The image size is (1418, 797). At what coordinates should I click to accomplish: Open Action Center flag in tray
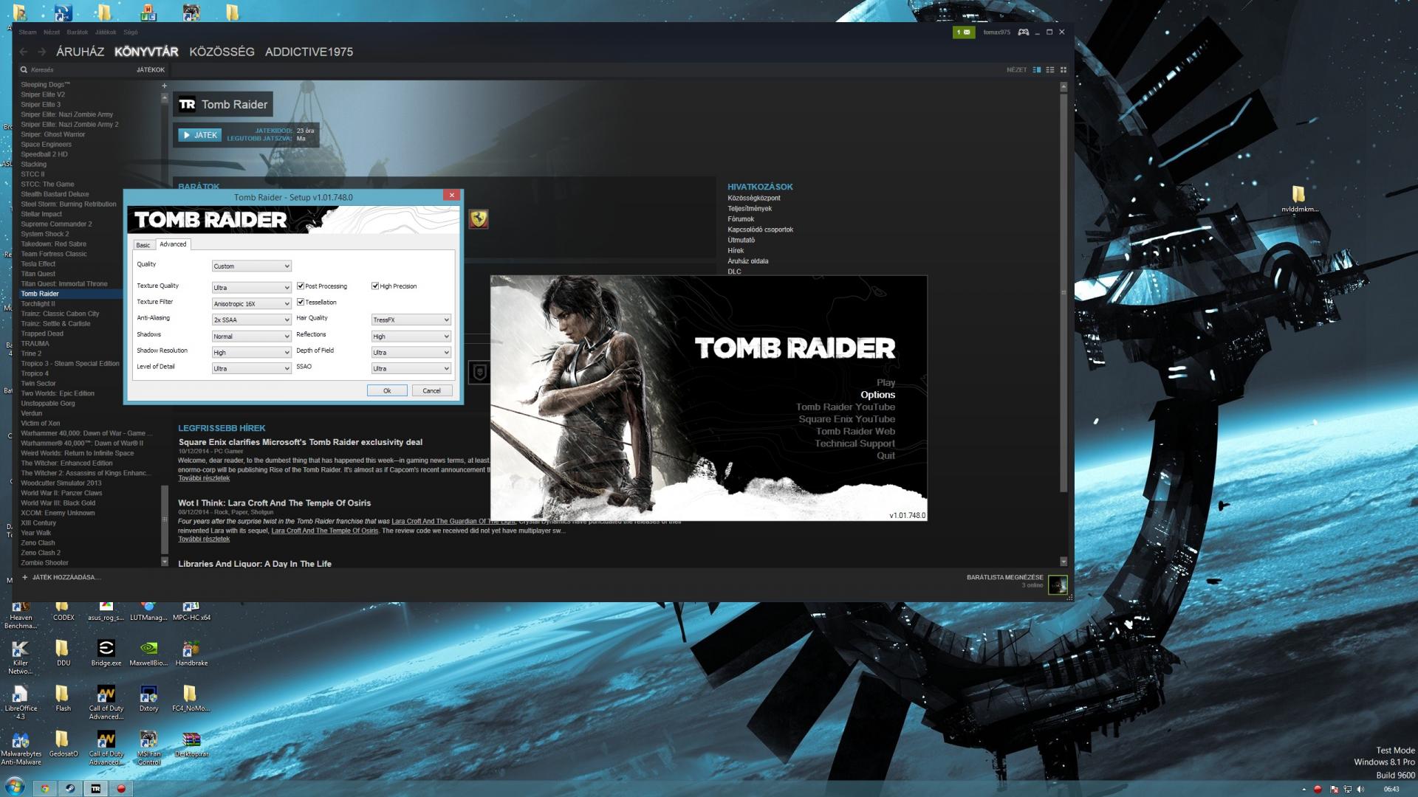1334,789
